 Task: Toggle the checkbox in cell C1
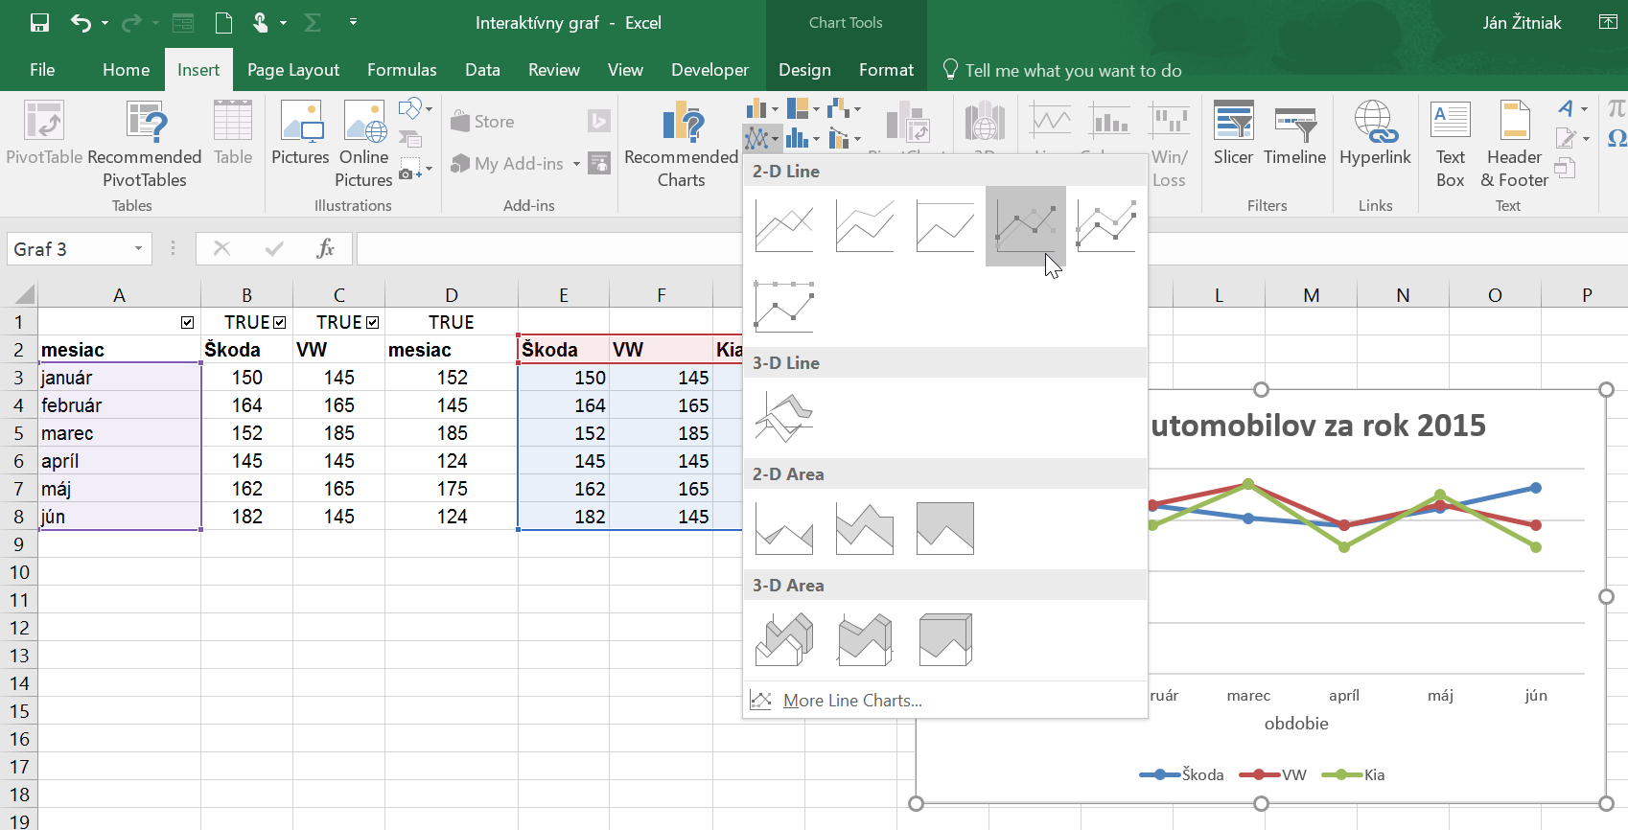pyautogui.click(x=373, y=323)
